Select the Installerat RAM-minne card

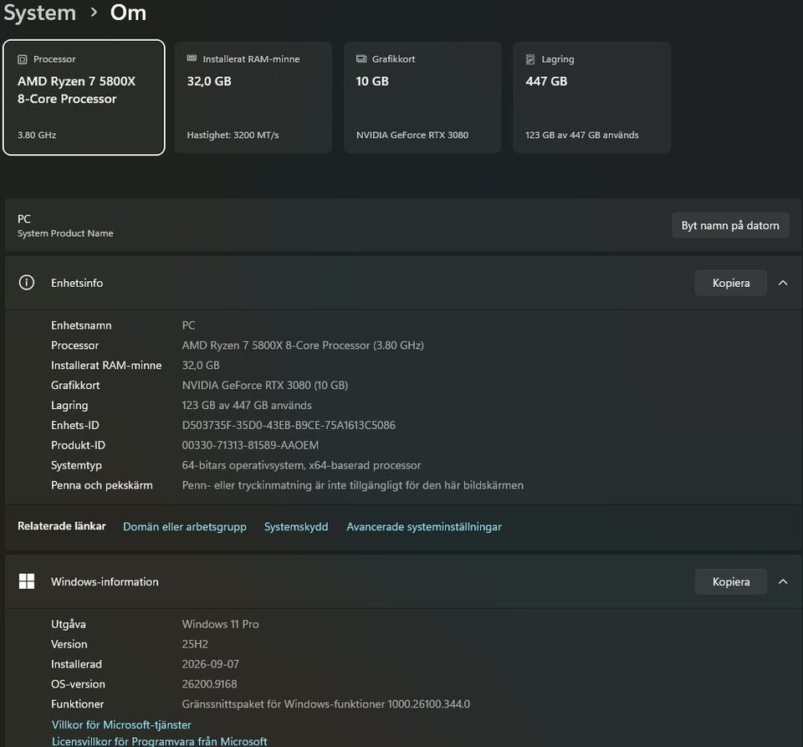coord(253,97)
